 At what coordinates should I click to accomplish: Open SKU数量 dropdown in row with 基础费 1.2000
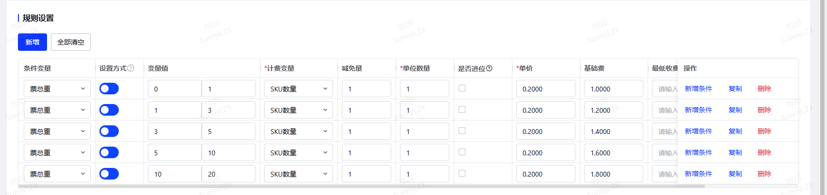(299, 110)
